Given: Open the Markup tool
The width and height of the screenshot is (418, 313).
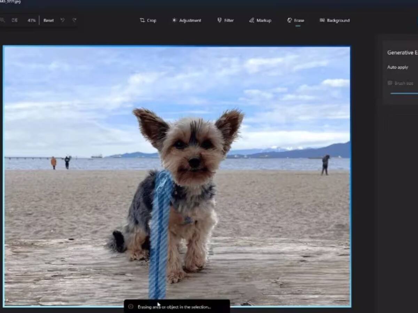Looking at the screenshot, I should pyautogui.click(x=260, y=21).
